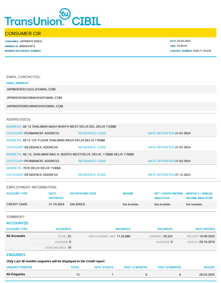Click the ACCOUNT(S) subsection heading
Viewport: 221px width, 283px height.
click(x=17, y=223)
